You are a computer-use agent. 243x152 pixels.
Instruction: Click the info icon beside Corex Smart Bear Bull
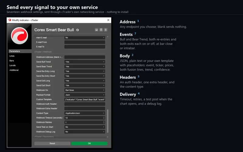[x=77, y=30]
